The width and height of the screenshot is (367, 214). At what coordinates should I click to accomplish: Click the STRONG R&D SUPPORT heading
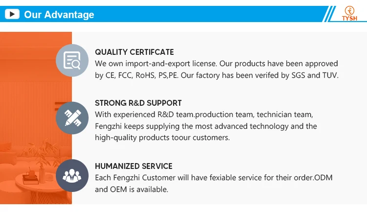click(x=138, y=103)
